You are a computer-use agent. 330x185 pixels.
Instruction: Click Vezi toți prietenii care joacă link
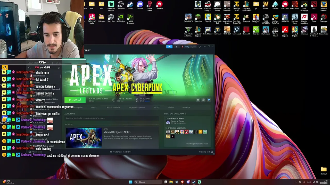click(x=197, y=144)
